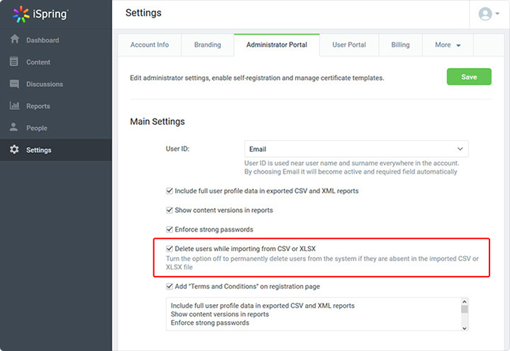Click the 'User ID is used near user name' hint
510x351 pixels.
(352, 167)
